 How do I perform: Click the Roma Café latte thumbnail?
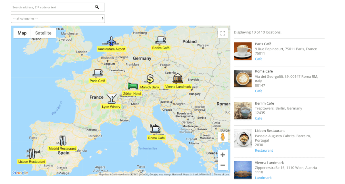243,78
